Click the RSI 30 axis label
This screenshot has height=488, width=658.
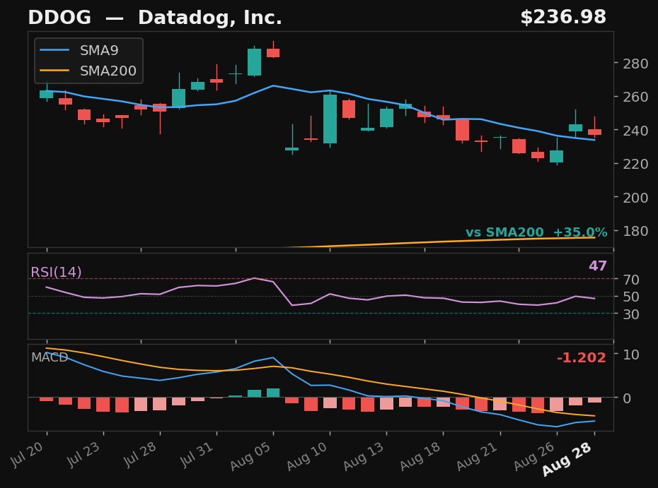(x=630, y=314)
